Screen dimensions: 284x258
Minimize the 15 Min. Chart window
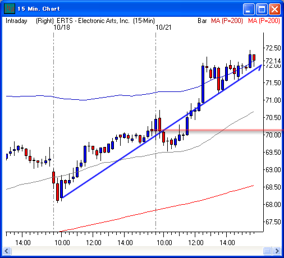[248, 9]
